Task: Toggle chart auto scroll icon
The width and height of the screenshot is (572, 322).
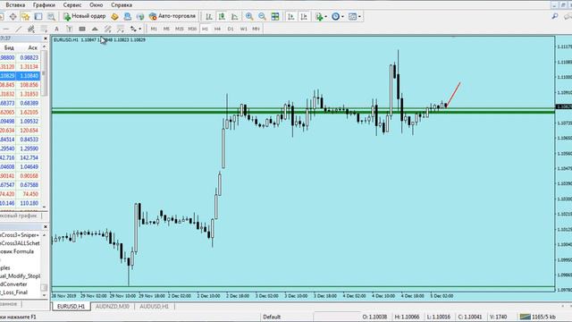Action: tap(290, 16)
